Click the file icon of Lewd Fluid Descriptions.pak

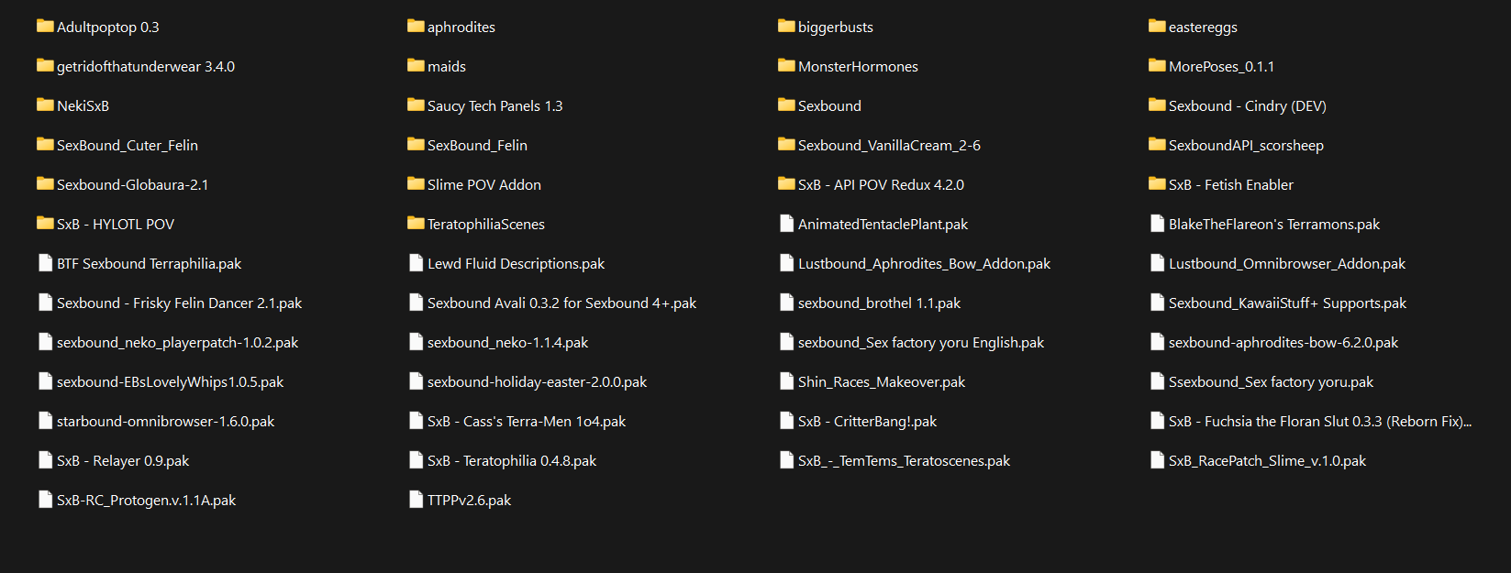tap(416, 262)
